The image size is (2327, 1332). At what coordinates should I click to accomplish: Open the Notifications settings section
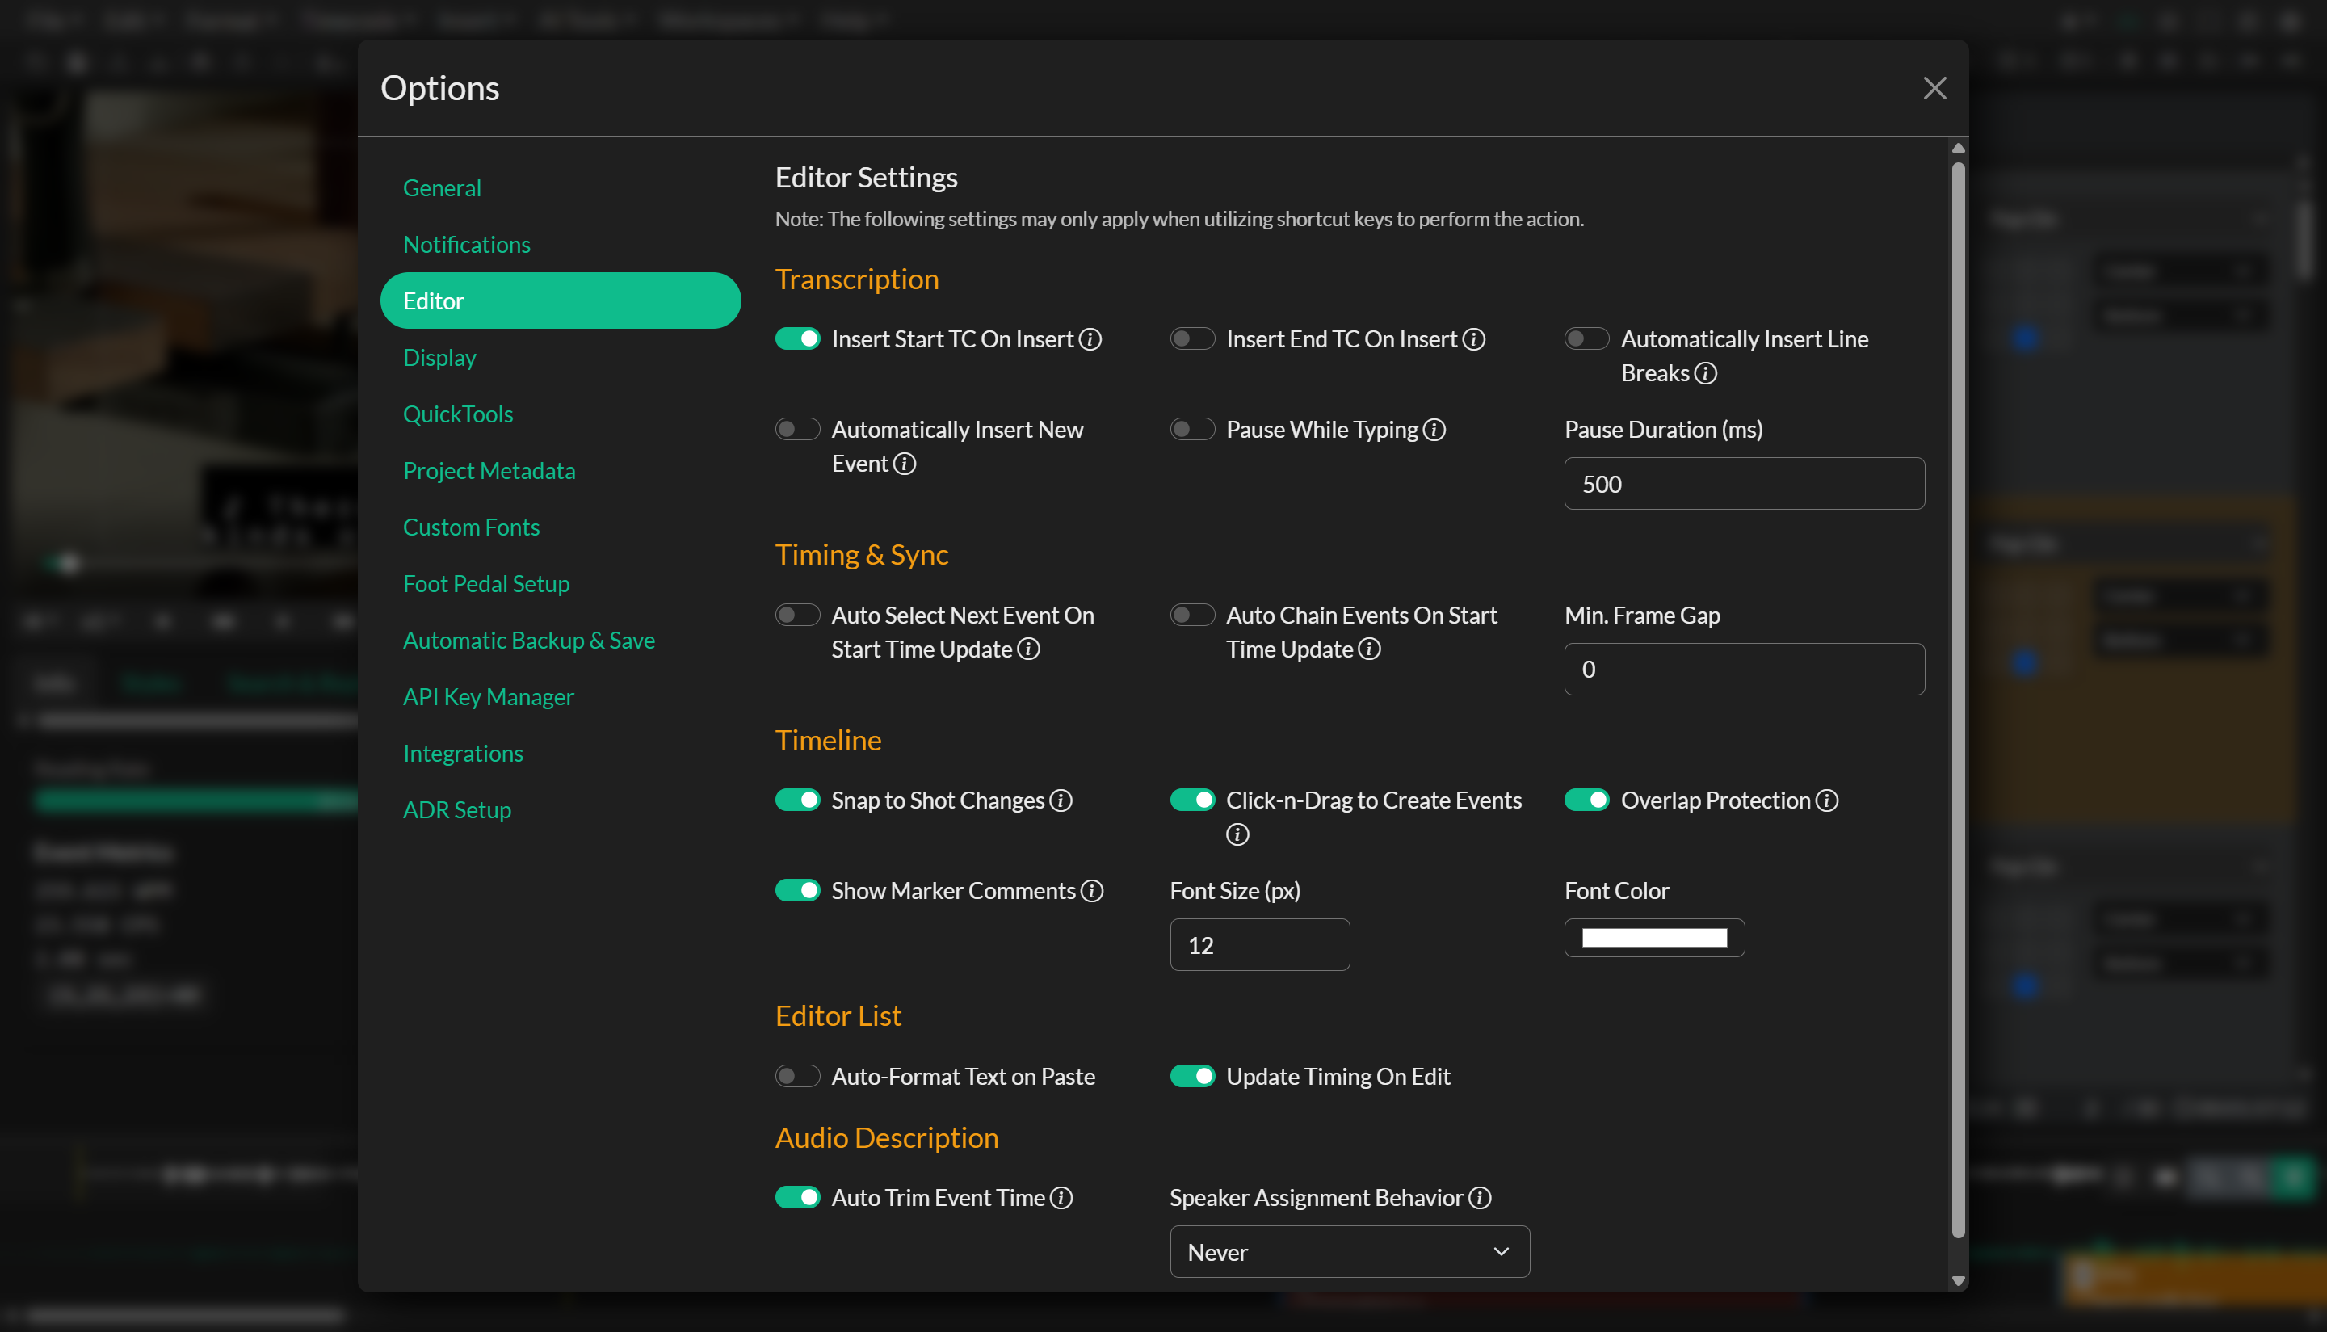(x=467, y=244)
